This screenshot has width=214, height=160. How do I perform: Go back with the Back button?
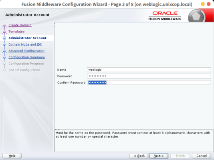tap(139, 156)
